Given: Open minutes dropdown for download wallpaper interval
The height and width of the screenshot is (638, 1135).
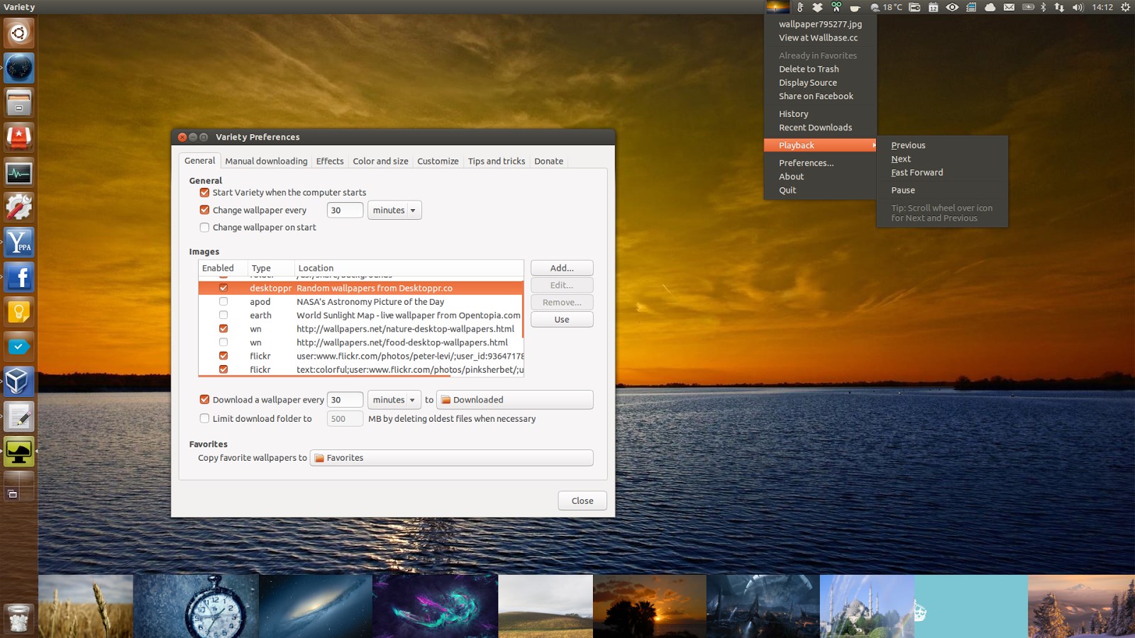Looking at the screenshot, I should (x=394, y=400).
